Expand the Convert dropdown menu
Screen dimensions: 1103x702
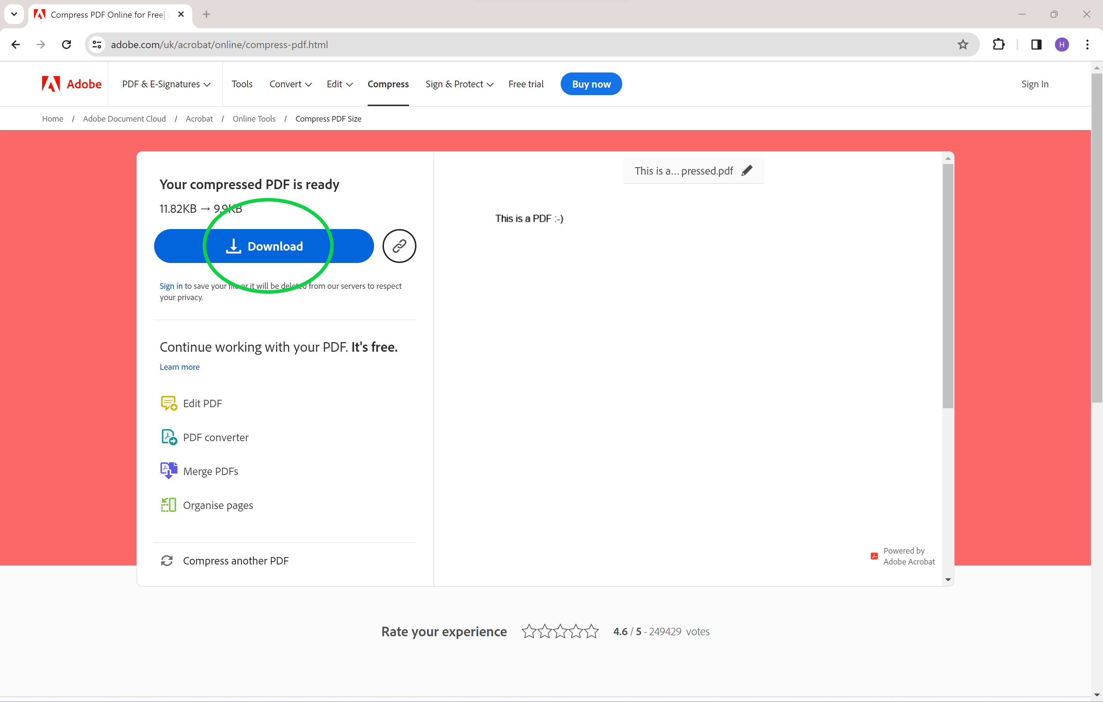click(291, 84)
